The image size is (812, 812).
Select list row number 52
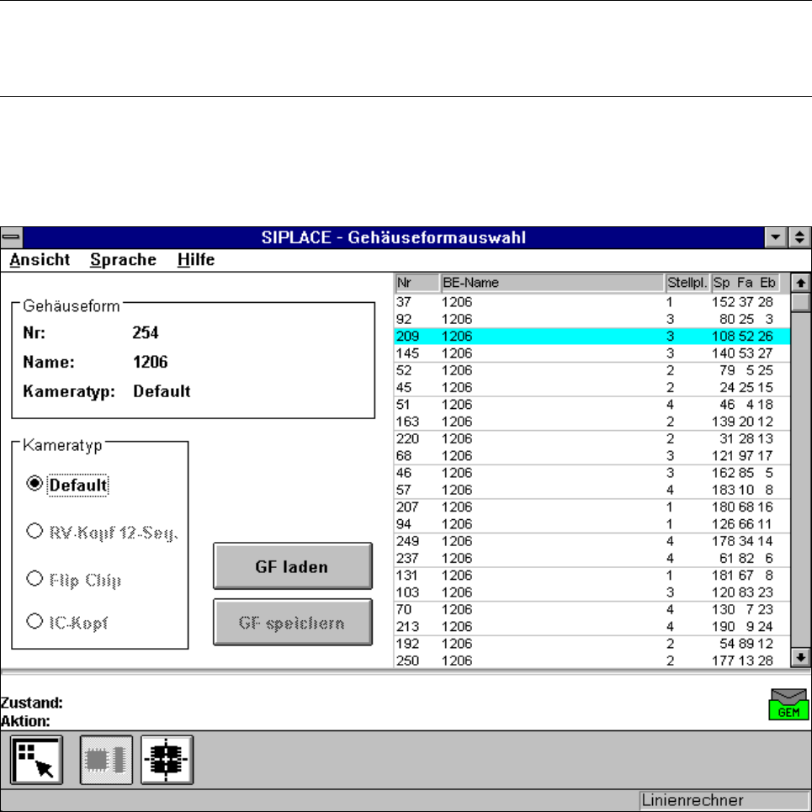(x=592, y=370)
